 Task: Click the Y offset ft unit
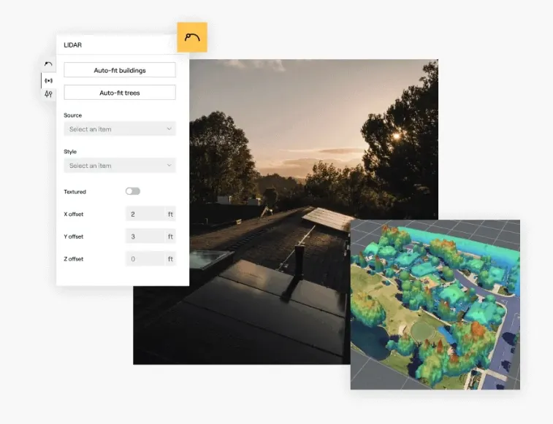170,236
